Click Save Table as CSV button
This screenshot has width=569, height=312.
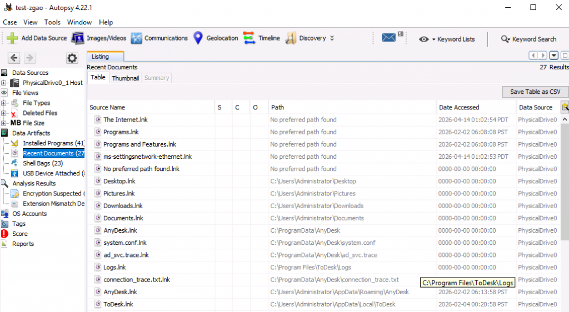pos(535,92)
